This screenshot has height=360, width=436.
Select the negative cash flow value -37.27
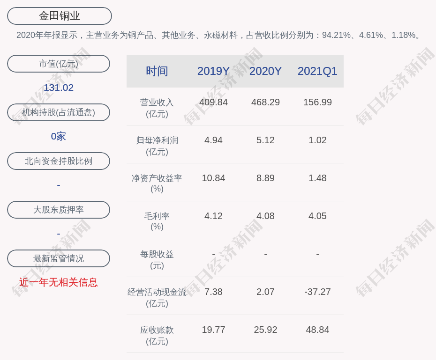(317, 292)
